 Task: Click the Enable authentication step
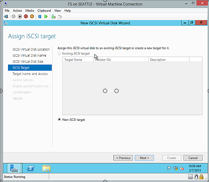coord(32,86)
